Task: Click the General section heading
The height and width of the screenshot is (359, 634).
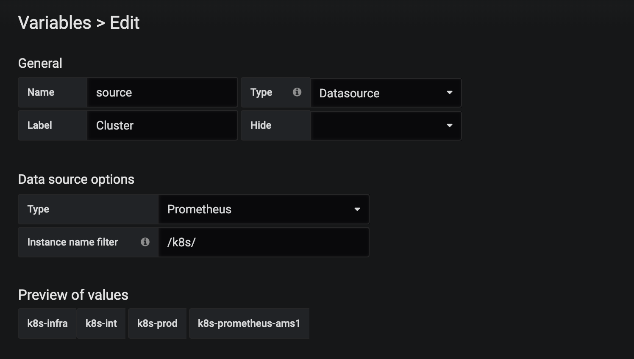Action: tap(40, 64)
